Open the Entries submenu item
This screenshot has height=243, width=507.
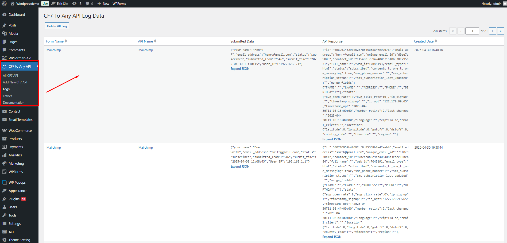(x=7, y=96)
